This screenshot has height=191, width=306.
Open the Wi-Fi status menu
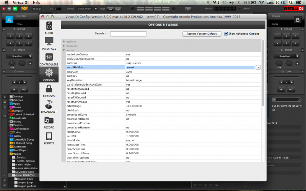click(261, 3)
